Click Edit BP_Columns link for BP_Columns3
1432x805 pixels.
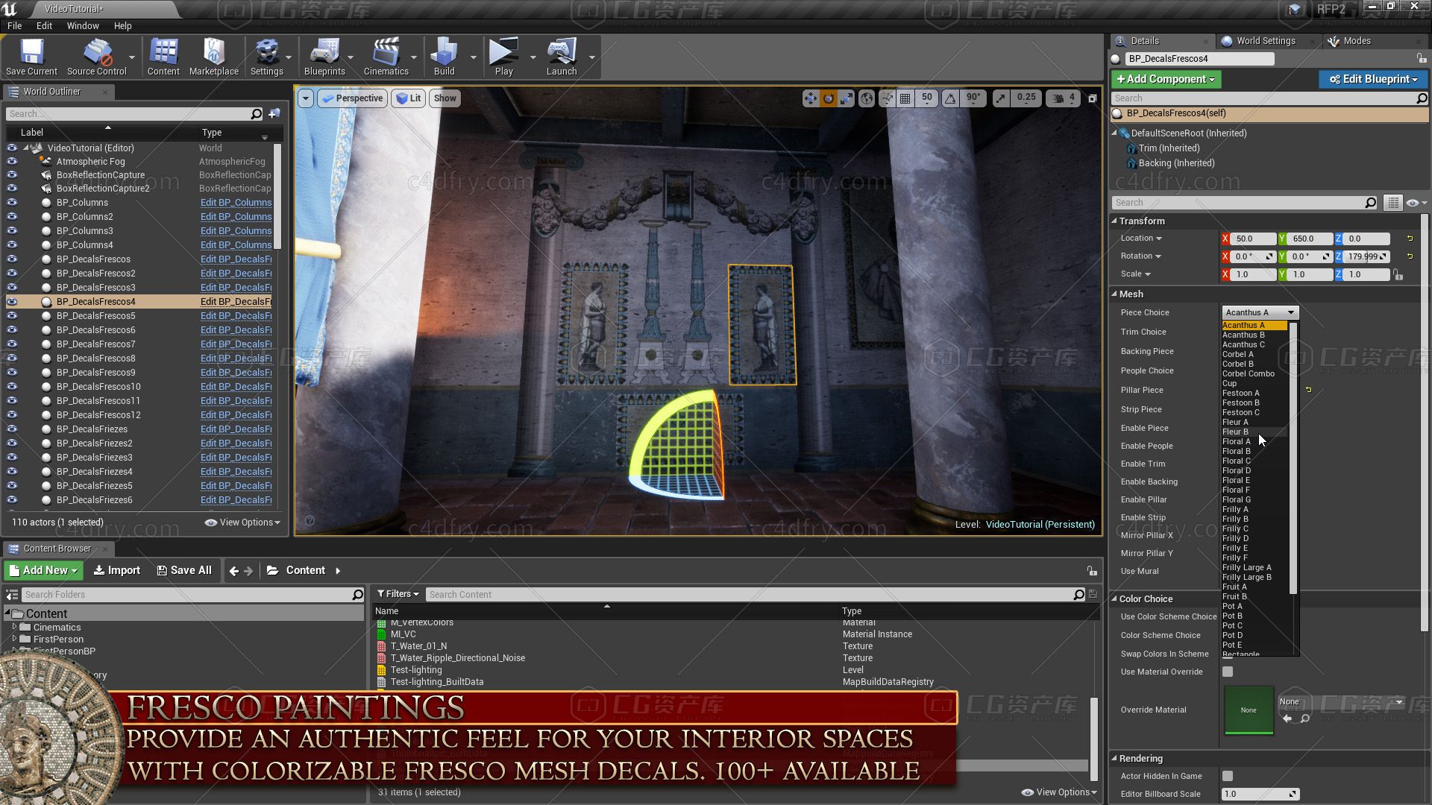pos(236,230)
